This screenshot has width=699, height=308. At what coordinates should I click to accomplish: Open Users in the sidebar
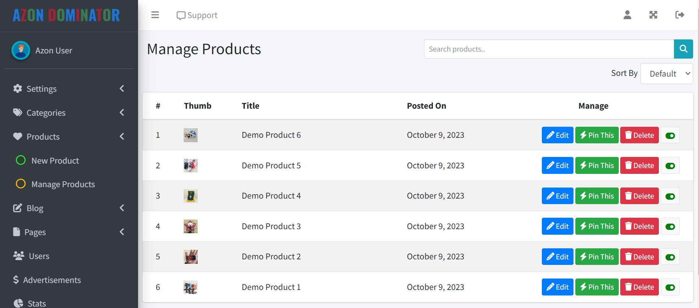39,256
